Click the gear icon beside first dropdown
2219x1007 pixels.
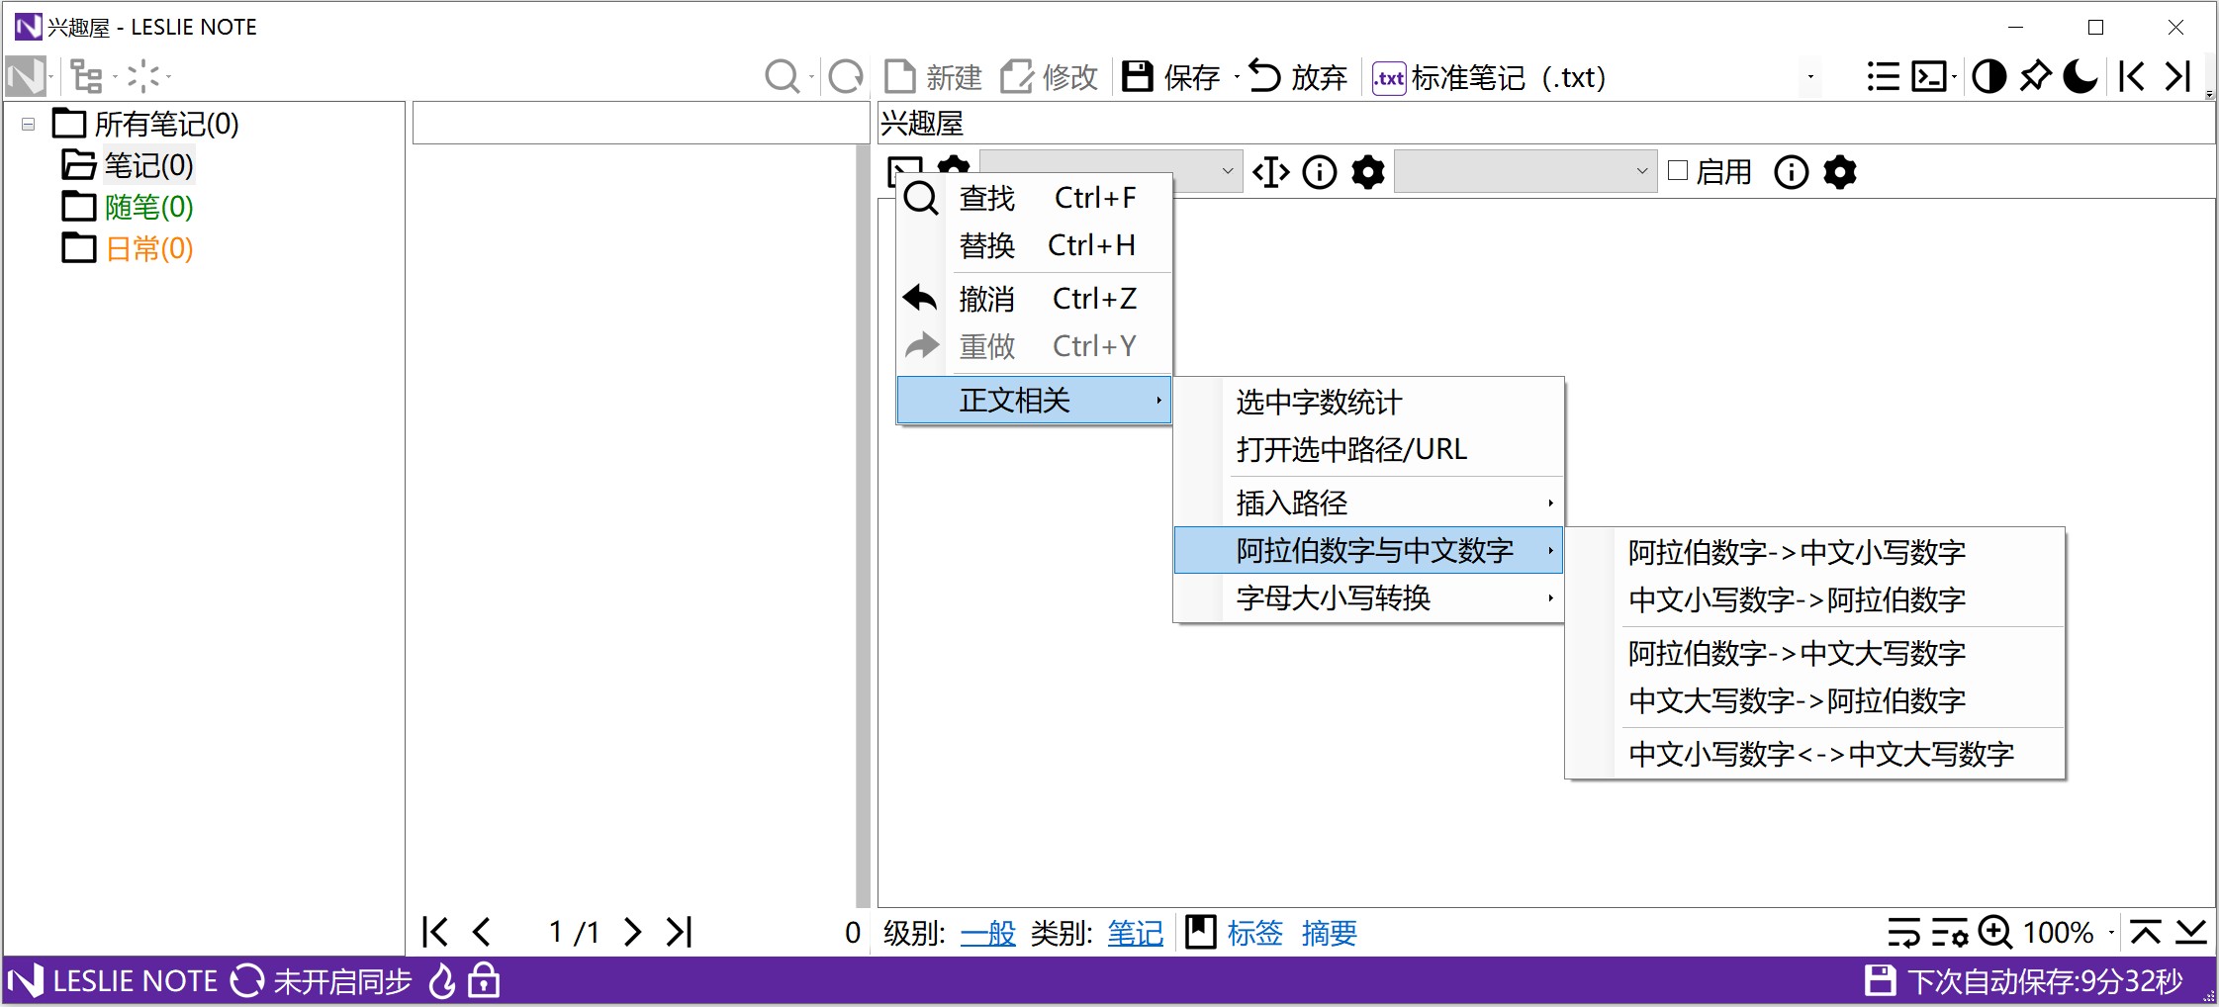1368,172
